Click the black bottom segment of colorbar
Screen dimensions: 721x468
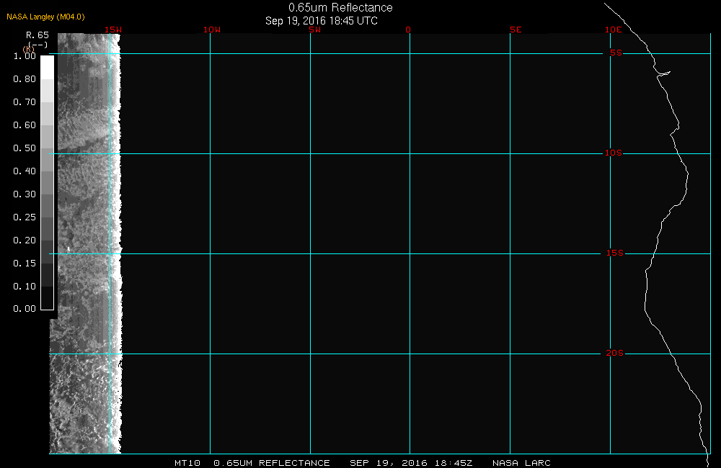pyautogui.click(x=48, y=298)
